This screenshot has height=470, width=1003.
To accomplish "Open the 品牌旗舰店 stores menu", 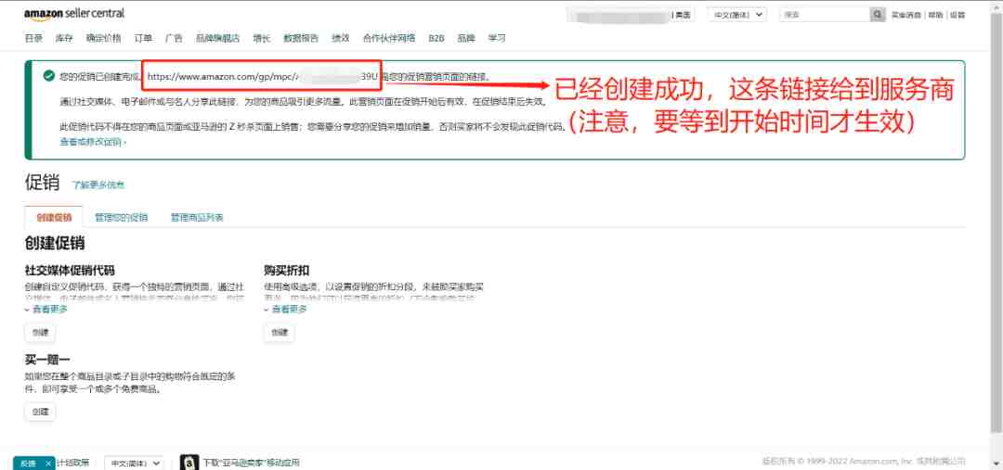I will coord(218,38).
